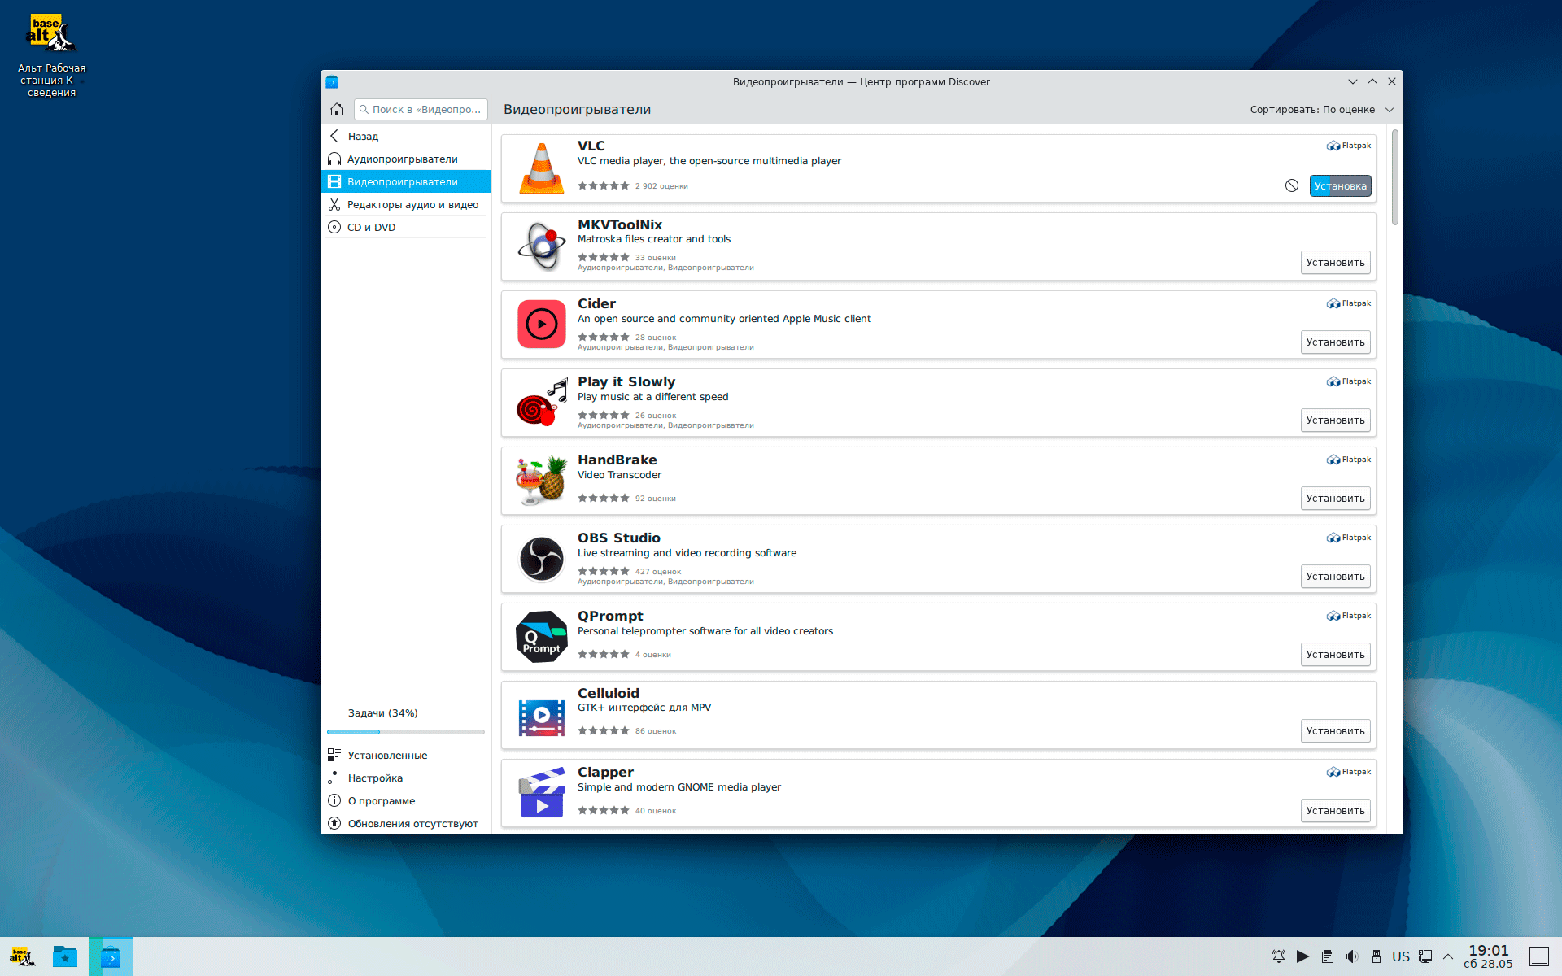Install Clapper with the Установить button
Screen dimensions: 1562x976
(1335, 810)
